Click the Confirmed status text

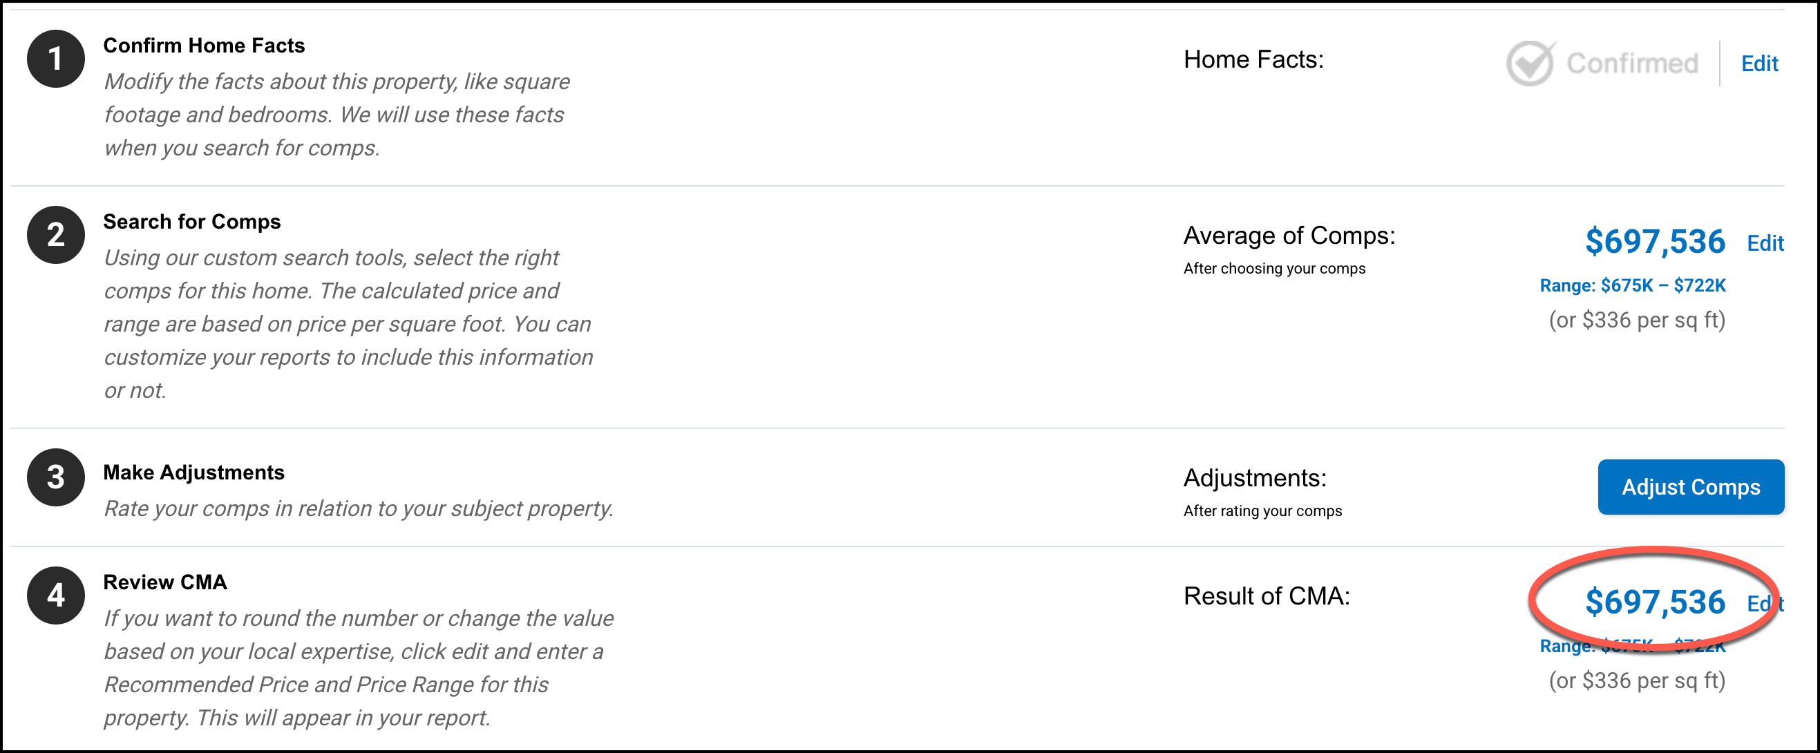[1632, 64]
